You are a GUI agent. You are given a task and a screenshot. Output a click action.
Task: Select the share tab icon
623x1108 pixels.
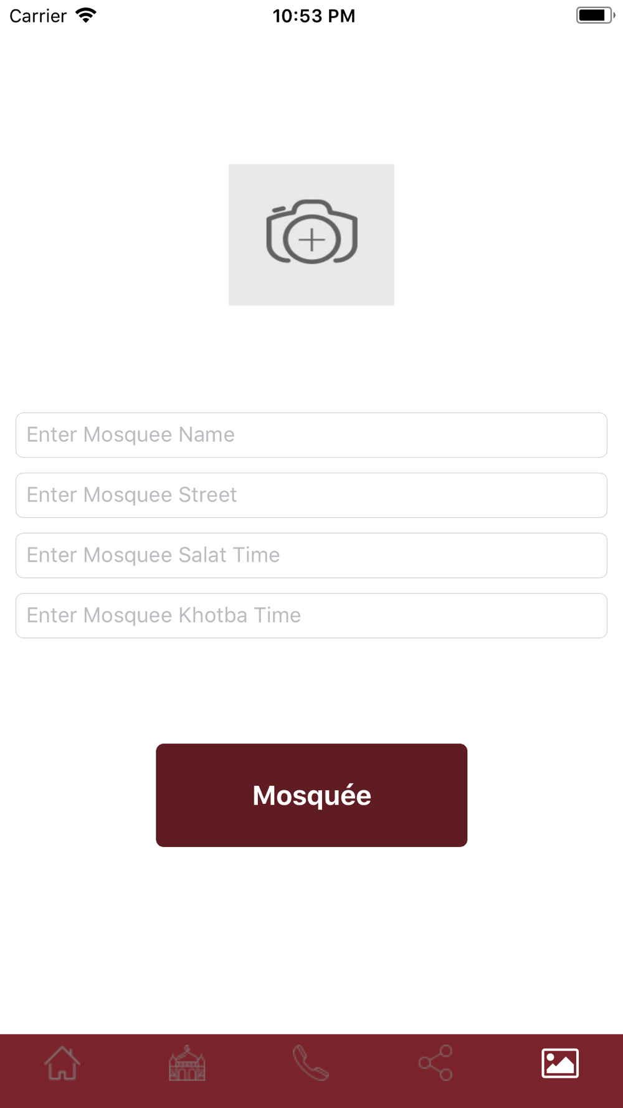coord(435,1063)
